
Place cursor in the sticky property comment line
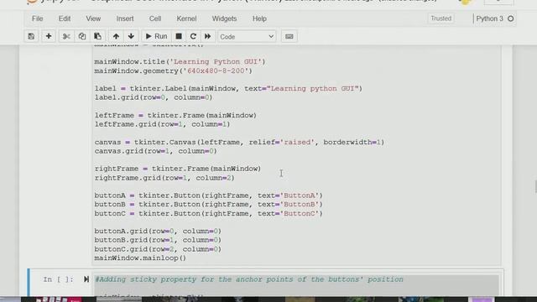[x=249, y=279]
